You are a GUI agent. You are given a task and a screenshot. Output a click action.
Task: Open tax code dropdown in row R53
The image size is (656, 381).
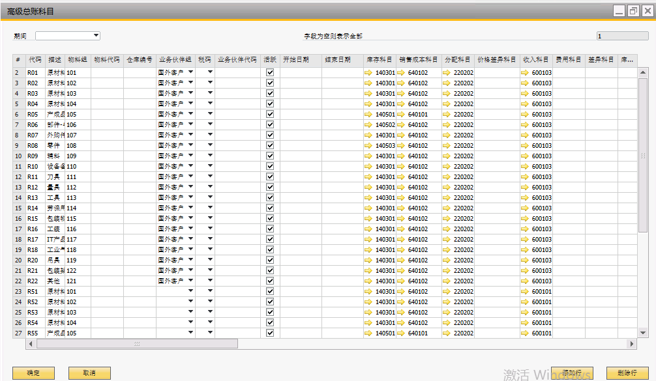point(210,312)
